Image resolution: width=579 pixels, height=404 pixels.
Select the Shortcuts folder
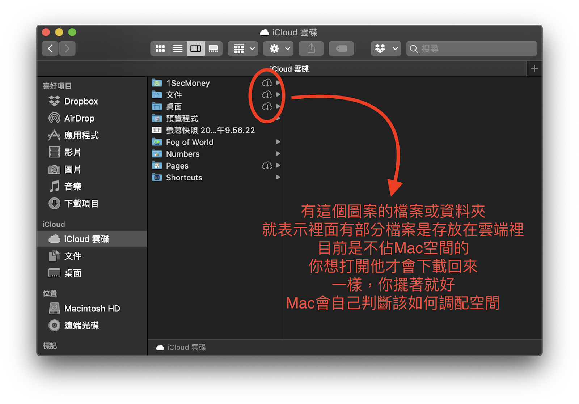point(215,178)
